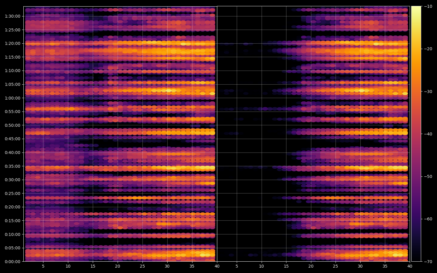Click the −30 colorbar tick label
Screen dimensions: 437x273
[x=428, y=91]
